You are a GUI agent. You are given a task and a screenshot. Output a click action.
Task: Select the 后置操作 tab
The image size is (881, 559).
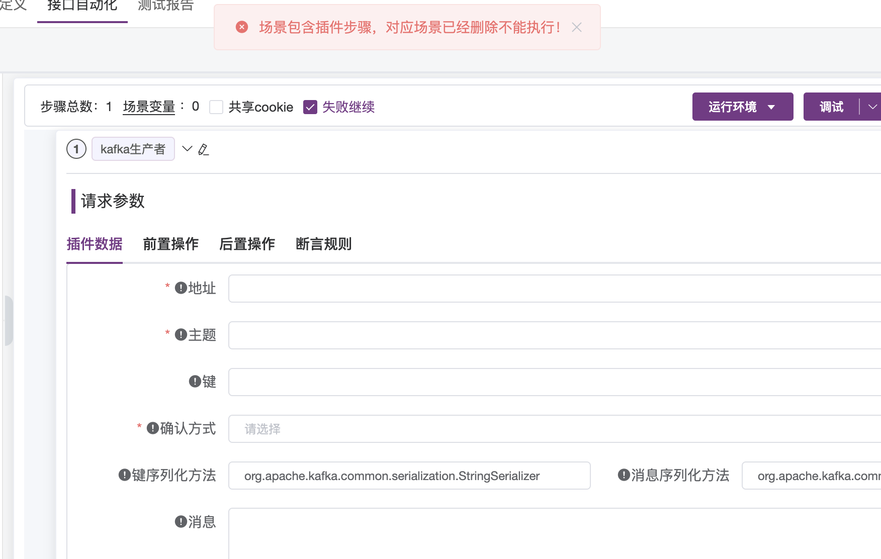pyautogui.click(x=247, y=244)
